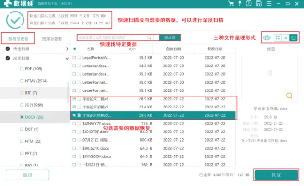Open the hamburger menu icon

tap(269, 4)
